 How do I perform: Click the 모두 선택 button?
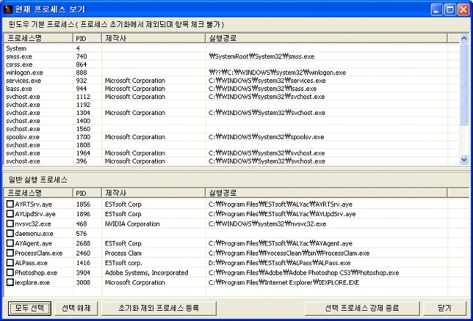(29, 308)
